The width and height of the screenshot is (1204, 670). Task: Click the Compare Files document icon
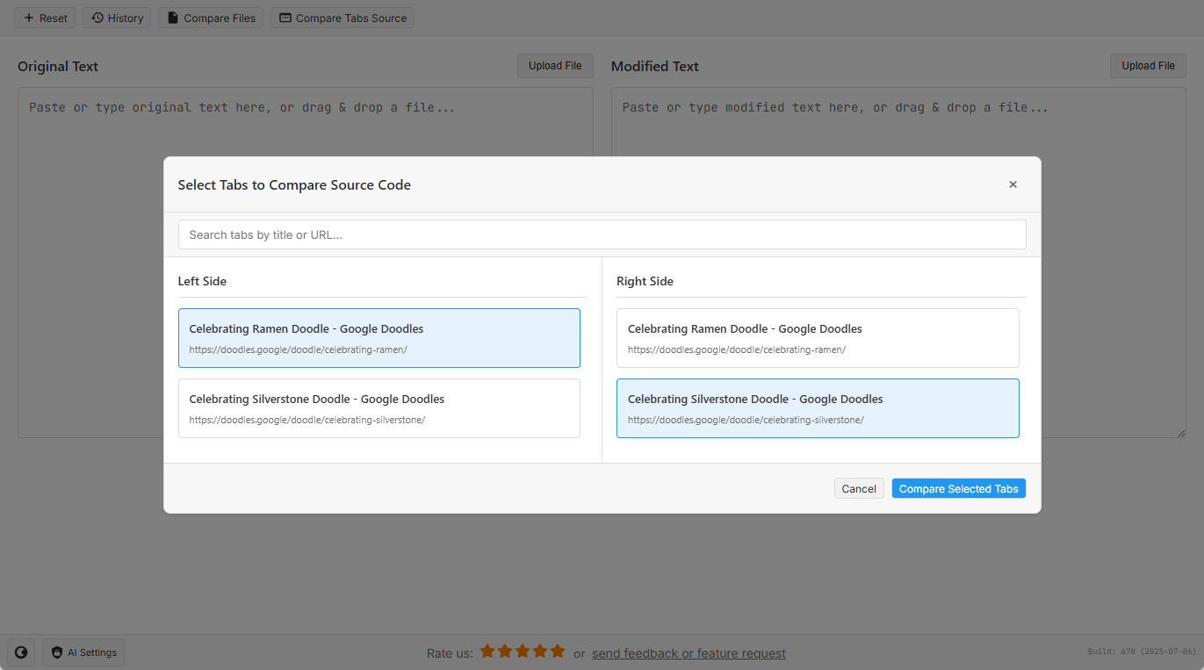pyautogui.click(x=173, y=18)
